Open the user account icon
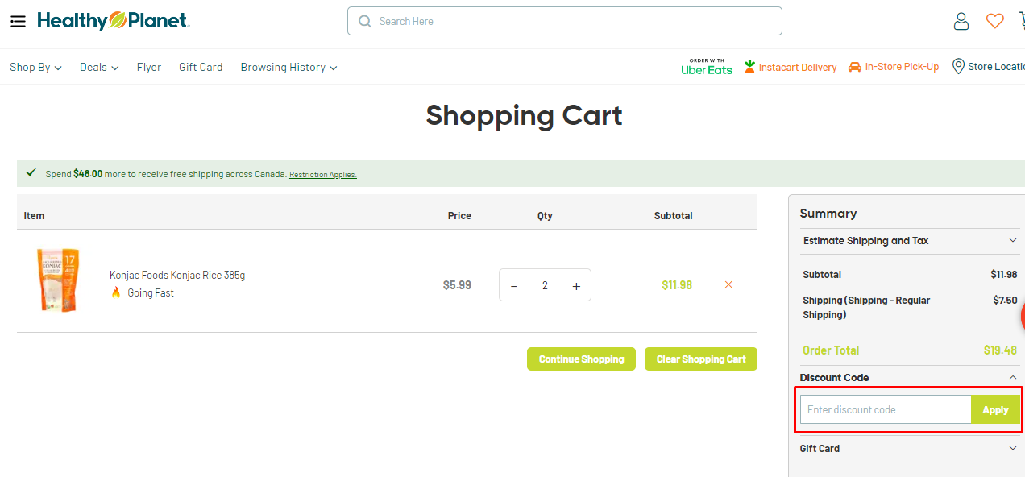Image resolution: width=1025 pixels, height=477 pixels. pos(961,21)
